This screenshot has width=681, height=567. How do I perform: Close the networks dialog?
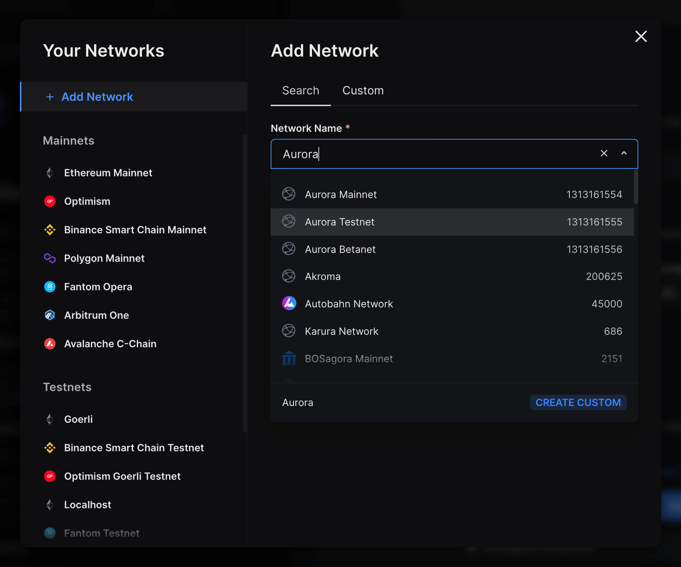point(641,36)
